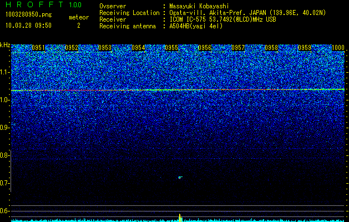The height and width of the screenshot is (222, 349).
Task: Click the 1000 time marker
Action: [338, 48]
